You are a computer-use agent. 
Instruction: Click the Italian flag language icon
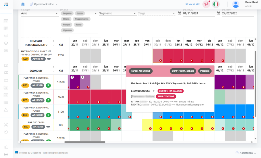click(216, 4)
